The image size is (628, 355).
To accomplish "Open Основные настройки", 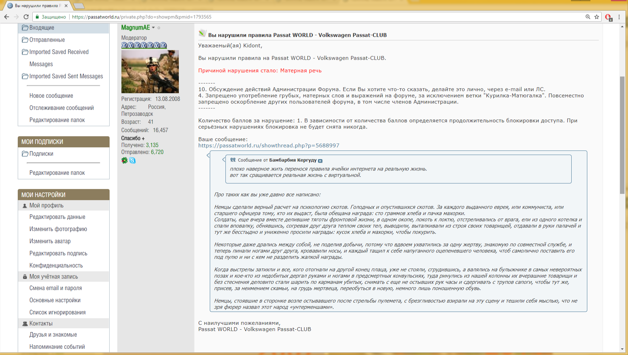I will [x=55, y=300].
